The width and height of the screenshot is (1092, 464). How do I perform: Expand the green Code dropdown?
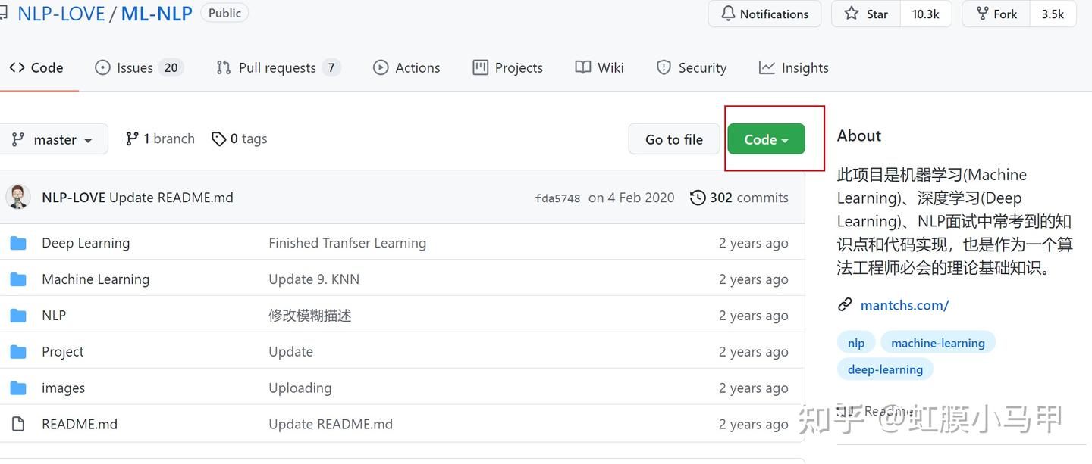pyautogui.click(x=766, y=139)
